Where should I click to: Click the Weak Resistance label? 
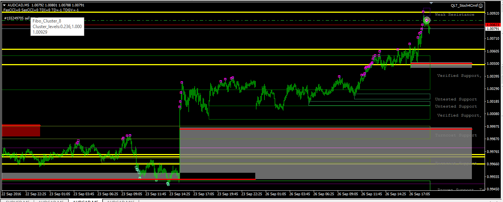coord(455,14)
